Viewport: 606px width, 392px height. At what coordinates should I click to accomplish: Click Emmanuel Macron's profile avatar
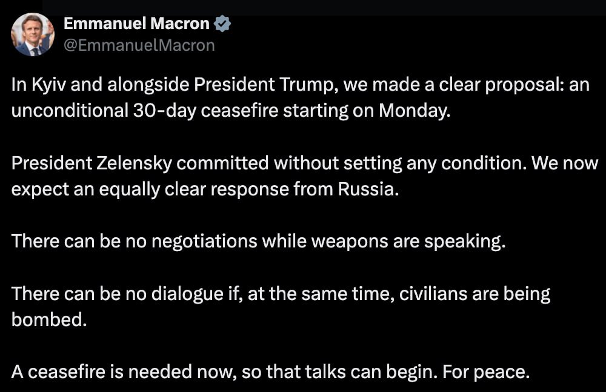coord(33,34)
